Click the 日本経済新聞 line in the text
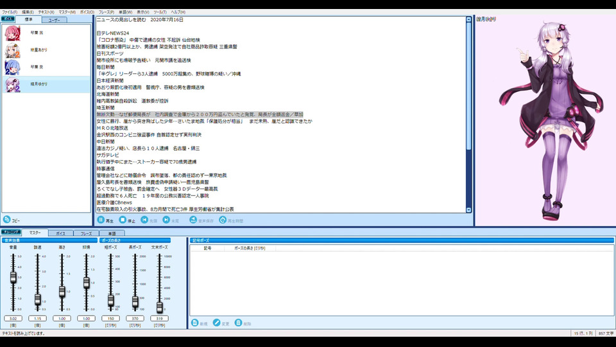 pyautogui.click(x=110, y=81)
